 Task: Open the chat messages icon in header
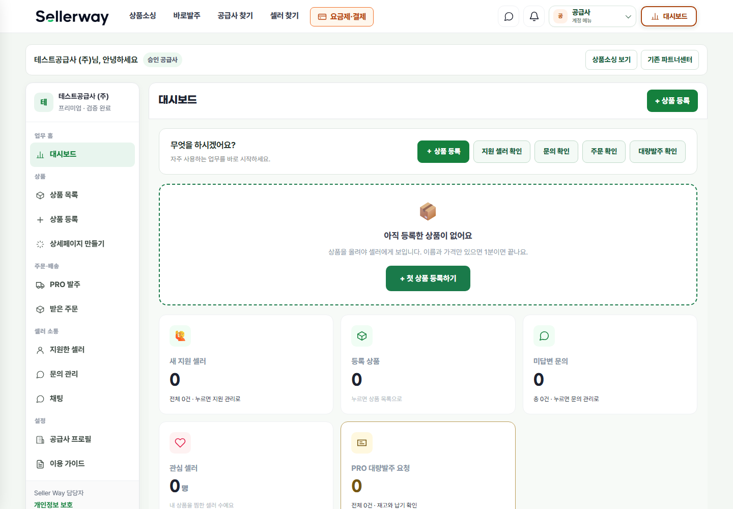tap(509, 16)
